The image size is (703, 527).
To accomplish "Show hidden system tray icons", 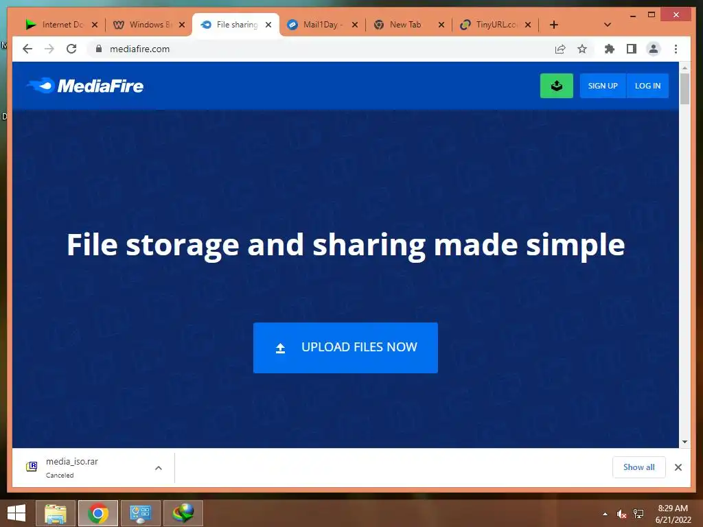I will (605, 514).
